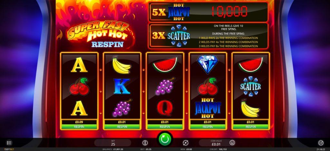The height and width of the screenshot is (151, 330).
Task: Click the red Q symbol
Action: [x=165, y=108]
